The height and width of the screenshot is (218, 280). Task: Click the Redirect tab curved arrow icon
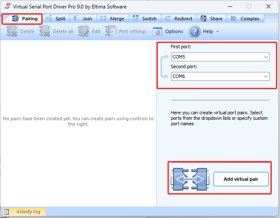[167, 18]
